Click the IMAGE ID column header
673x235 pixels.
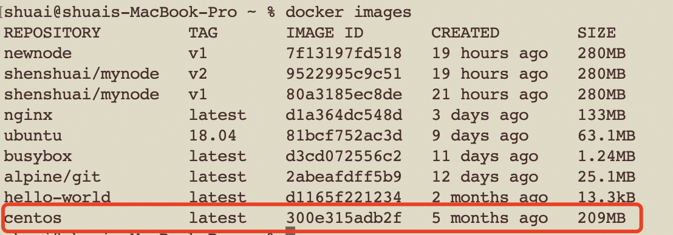[x=325, y=33]
